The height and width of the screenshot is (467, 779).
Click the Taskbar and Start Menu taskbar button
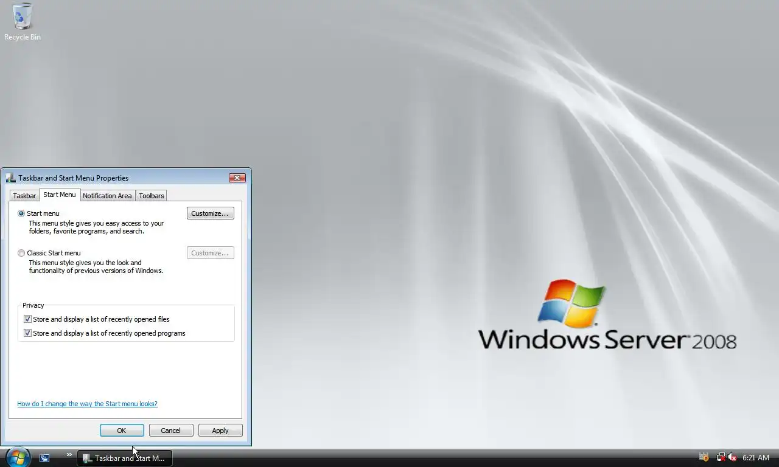(x=125, y=458)
